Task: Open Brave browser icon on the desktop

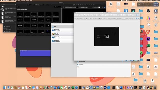Action: 148,32
